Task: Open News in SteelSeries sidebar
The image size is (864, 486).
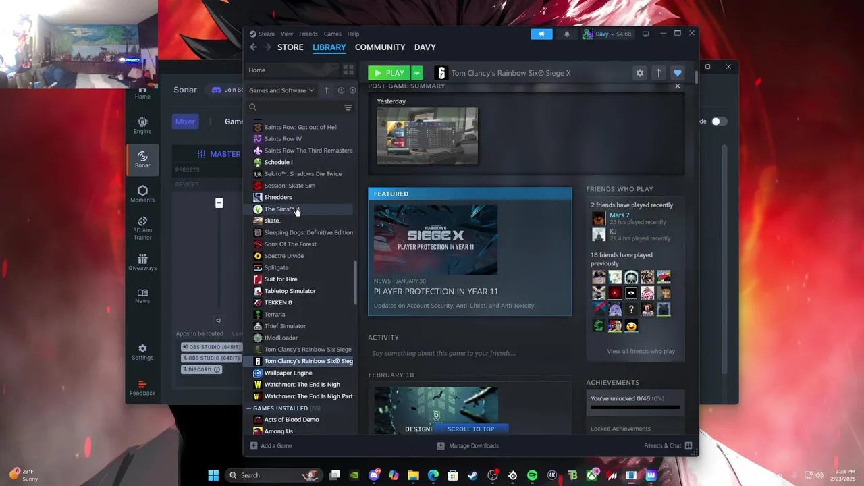Action: (x=142, y=296)
